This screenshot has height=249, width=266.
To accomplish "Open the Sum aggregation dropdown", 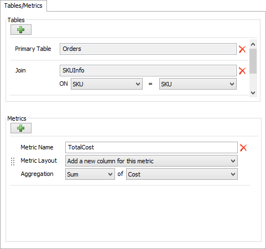I will [90, 174].
